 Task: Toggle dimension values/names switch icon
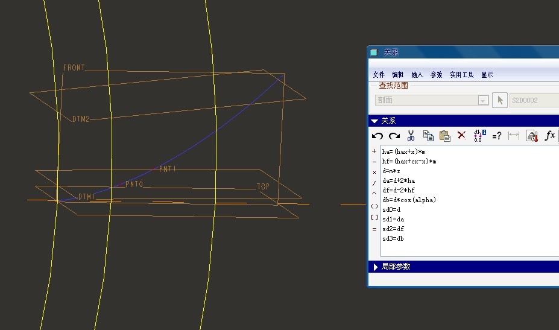point(479,136)
